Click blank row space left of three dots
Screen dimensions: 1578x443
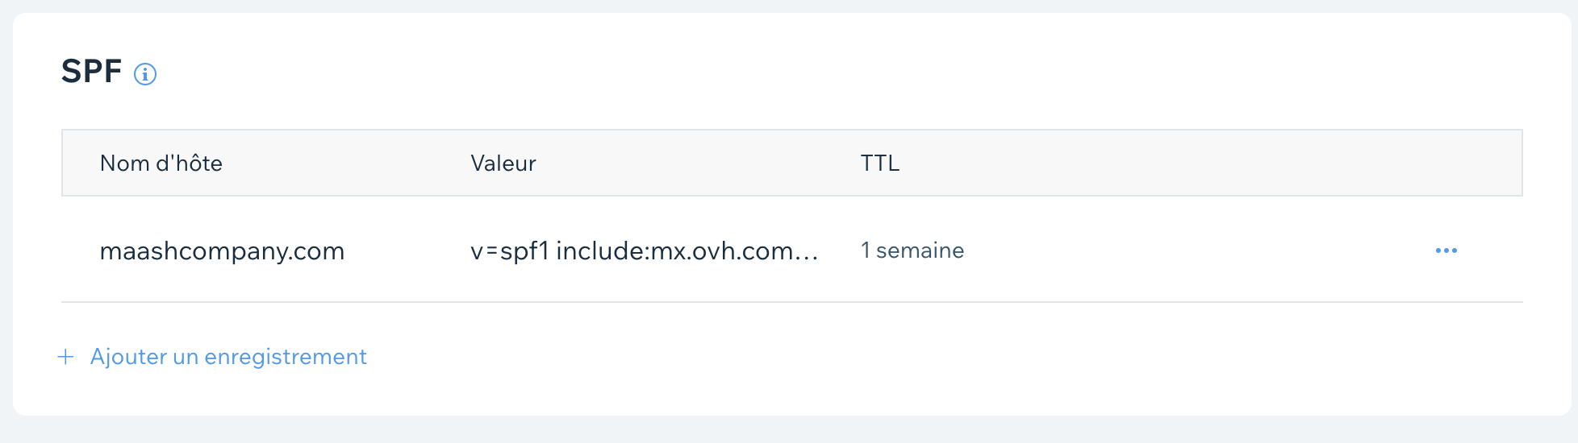pyautogui.click(x=1194, y=250)
